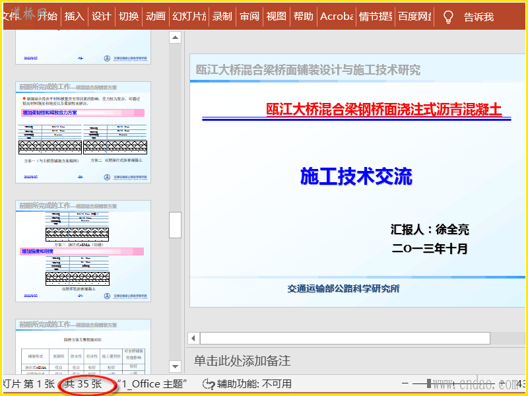The image size is (528, 396).
Task: Click the slide header 瓯江大桥混合梁桥面铺装设计与施工技术研究
Action: (x=308, y=70)
